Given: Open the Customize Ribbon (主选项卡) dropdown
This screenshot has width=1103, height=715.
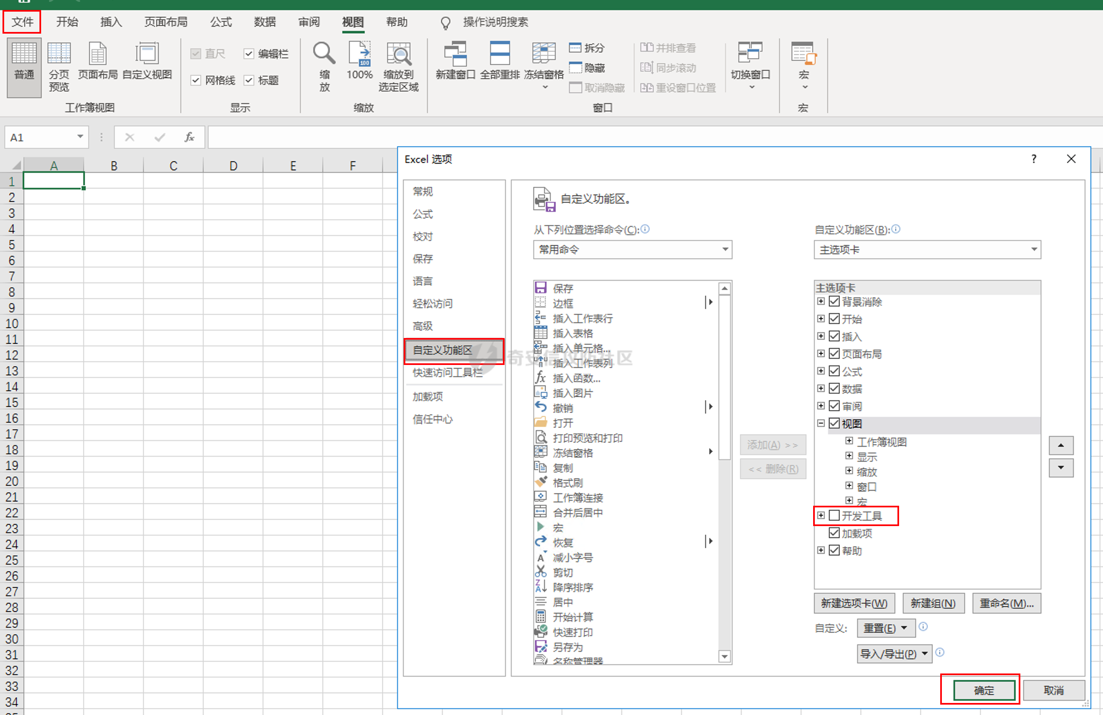Looking at the screenshot, I should 927,250.
